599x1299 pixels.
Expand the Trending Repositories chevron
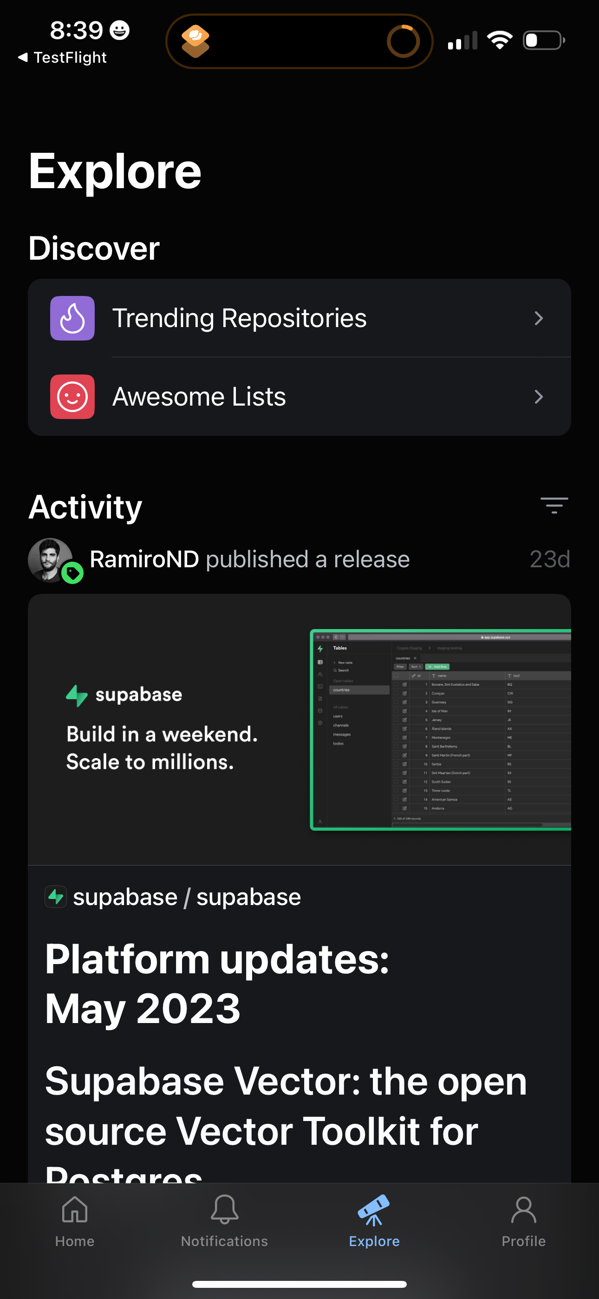click(539, 318)
